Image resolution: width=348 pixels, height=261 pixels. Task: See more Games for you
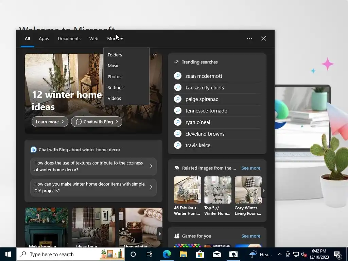[x=251, y=236]
